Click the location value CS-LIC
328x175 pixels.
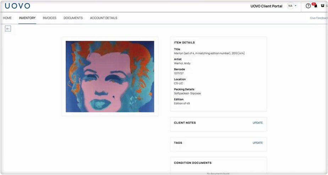(179, 83)
